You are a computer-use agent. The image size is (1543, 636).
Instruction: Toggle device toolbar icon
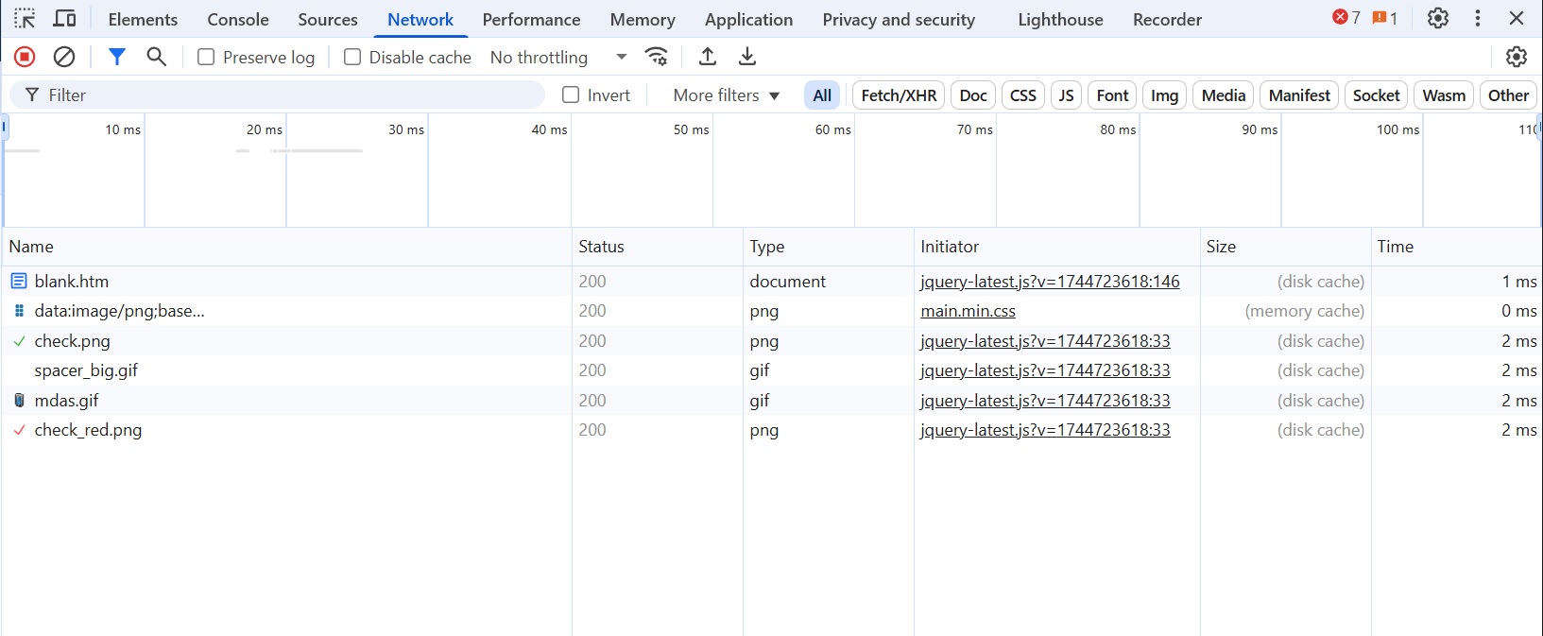[64, 19]
